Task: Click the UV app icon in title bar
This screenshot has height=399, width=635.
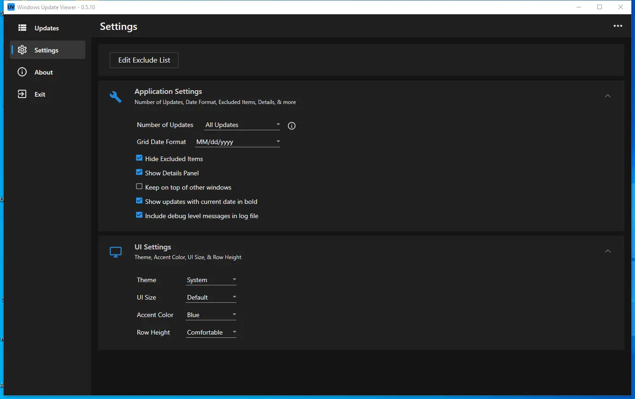Action: pyautogui.click(x=11, y=7)
